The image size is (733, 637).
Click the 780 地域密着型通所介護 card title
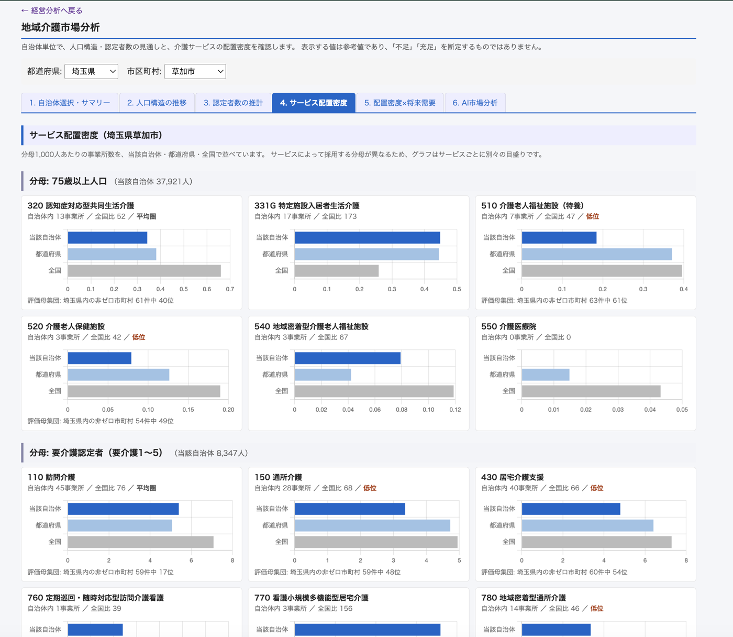tap(524, 598)
